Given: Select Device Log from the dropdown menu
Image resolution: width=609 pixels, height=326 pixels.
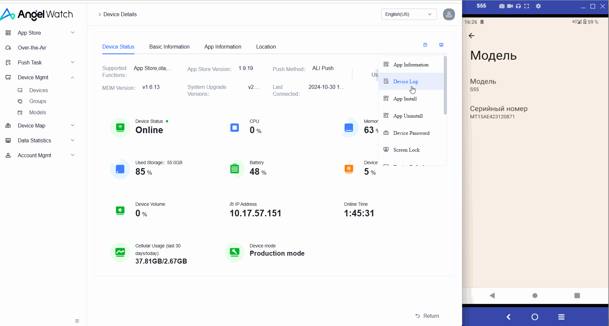Looking at the screenshot, I should [x=405, y=82].
